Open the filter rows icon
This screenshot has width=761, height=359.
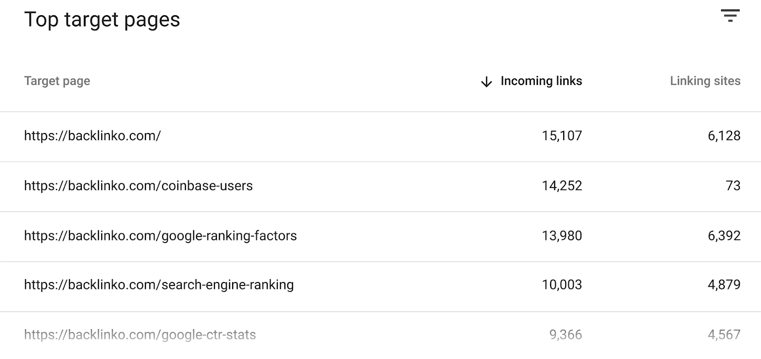pyautogui.click(x=730, y=16)
